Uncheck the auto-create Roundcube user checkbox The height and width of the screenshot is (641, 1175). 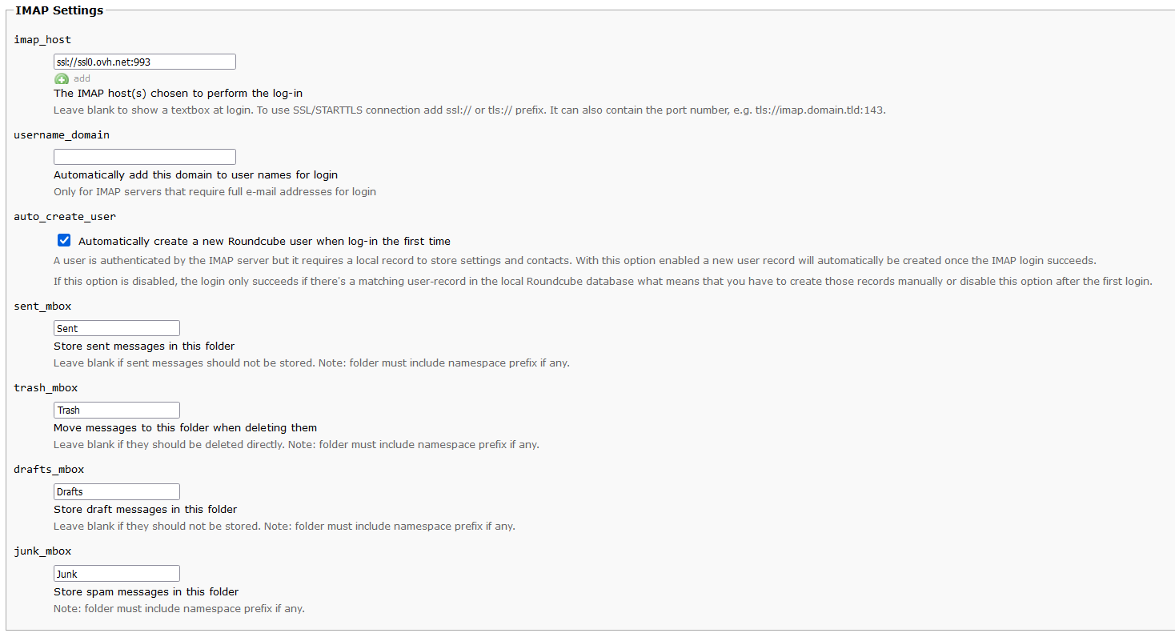coord(64,240)
